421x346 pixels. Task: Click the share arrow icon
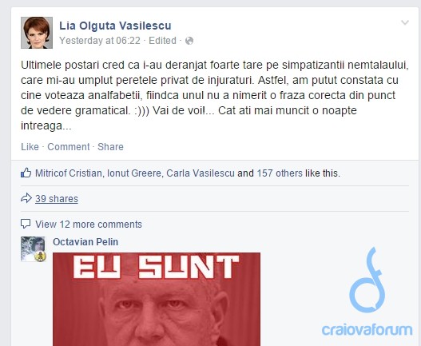(26, 198)
